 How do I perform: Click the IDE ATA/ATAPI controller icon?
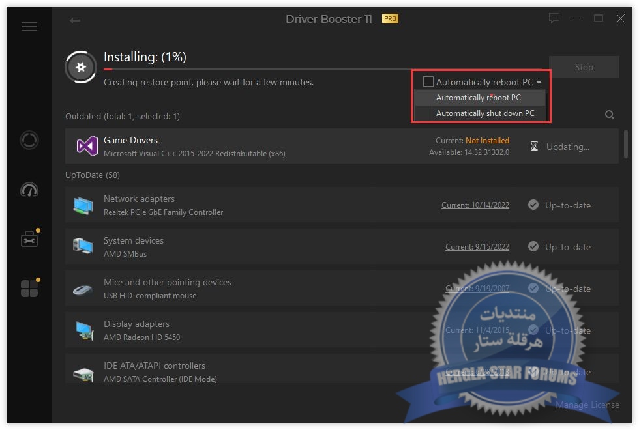[83, 374]
